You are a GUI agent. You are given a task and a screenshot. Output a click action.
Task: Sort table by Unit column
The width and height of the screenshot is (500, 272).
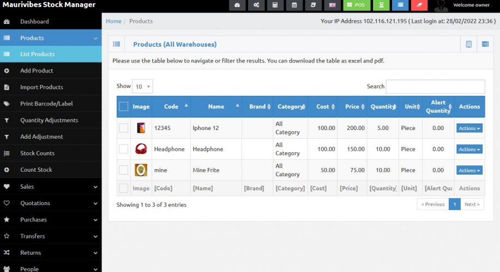click(x=411, y=107)
